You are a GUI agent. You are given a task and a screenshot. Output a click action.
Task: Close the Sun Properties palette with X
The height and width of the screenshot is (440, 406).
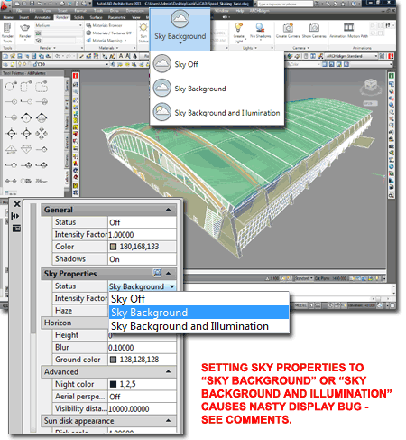coord(17,204)
